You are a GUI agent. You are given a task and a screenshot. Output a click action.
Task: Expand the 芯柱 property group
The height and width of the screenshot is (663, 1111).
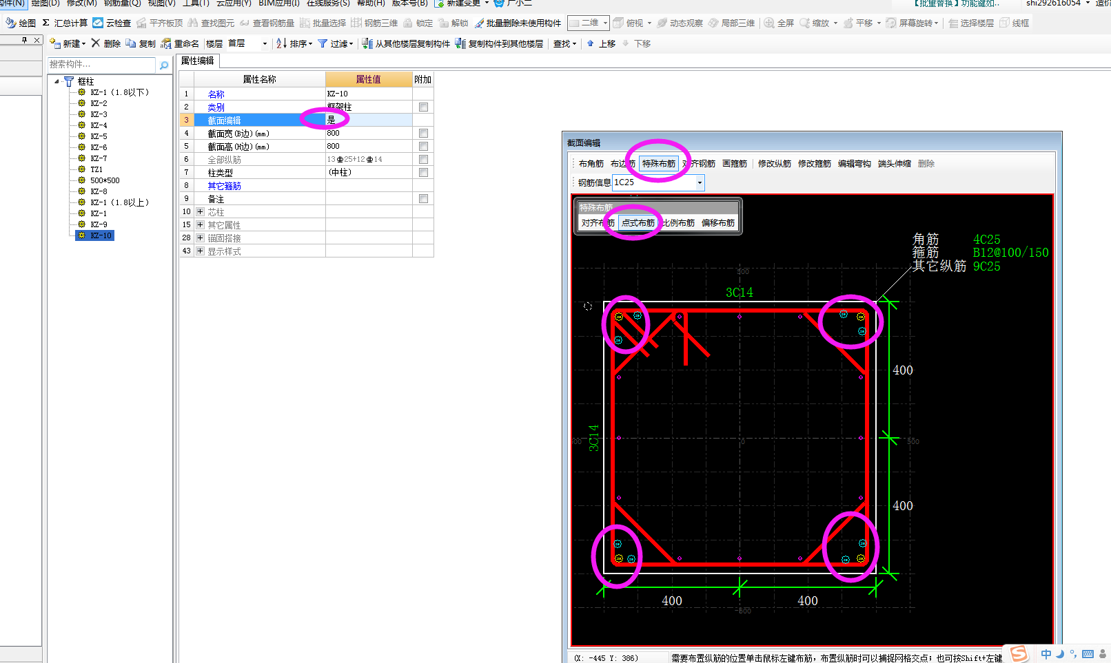point(200,211)
